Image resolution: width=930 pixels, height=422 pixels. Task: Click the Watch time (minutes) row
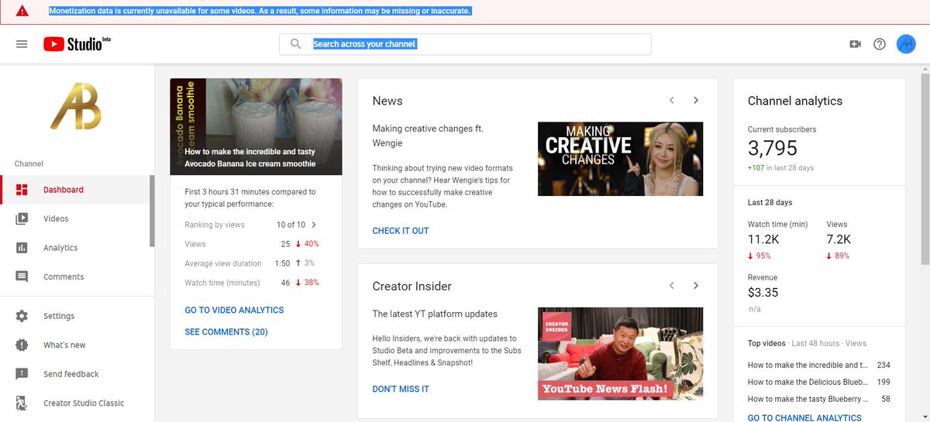point(252,283)
